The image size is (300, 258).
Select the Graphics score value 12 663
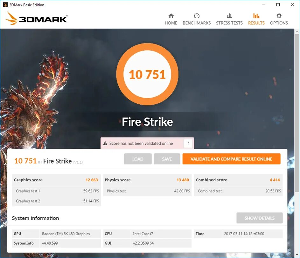(92, 180)
